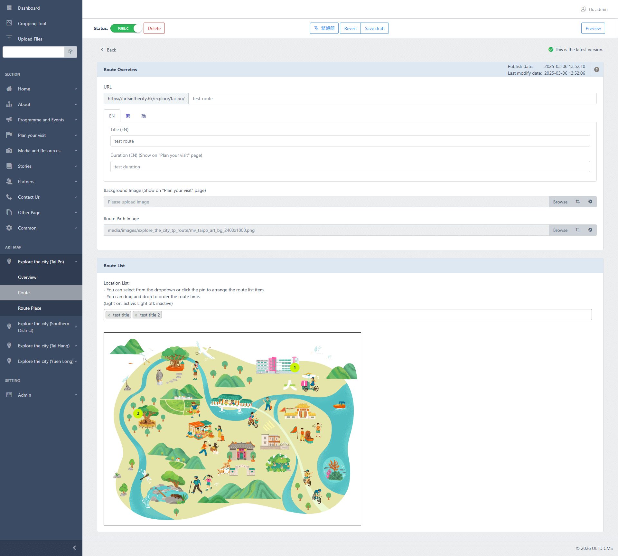
Task: Click inside the Title (EN) text field
Action: pyautogui.click(x=350, y=141)
